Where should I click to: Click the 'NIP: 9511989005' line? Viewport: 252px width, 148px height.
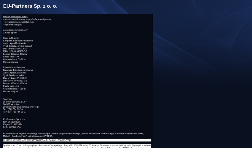(x=12, y=122)
